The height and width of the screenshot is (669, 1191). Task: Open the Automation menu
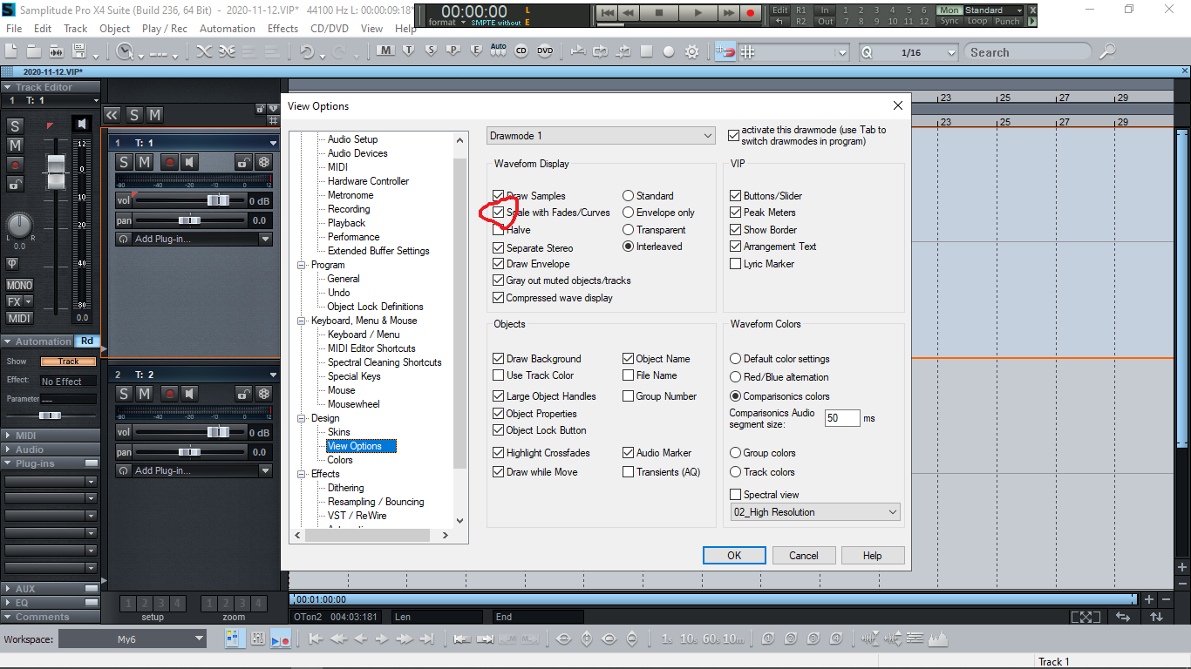click(228, 29)
